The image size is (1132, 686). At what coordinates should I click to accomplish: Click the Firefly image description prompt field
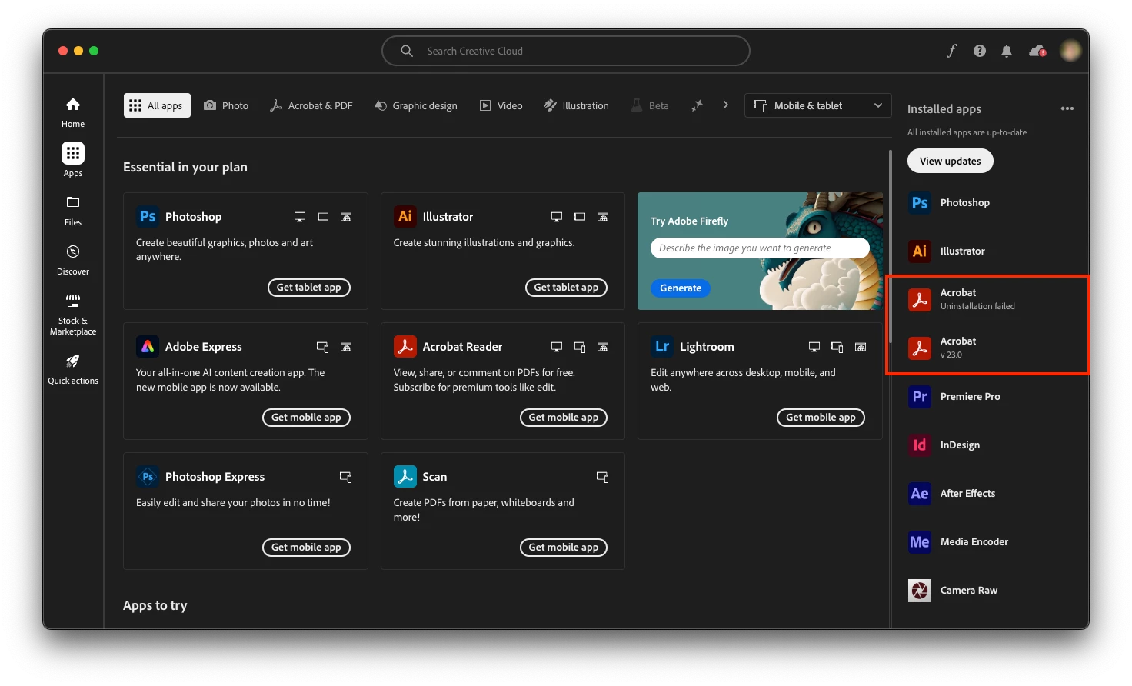760,248
